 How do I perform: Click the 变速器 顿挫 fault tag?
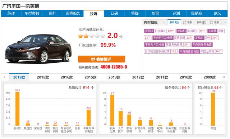point(216,31)
